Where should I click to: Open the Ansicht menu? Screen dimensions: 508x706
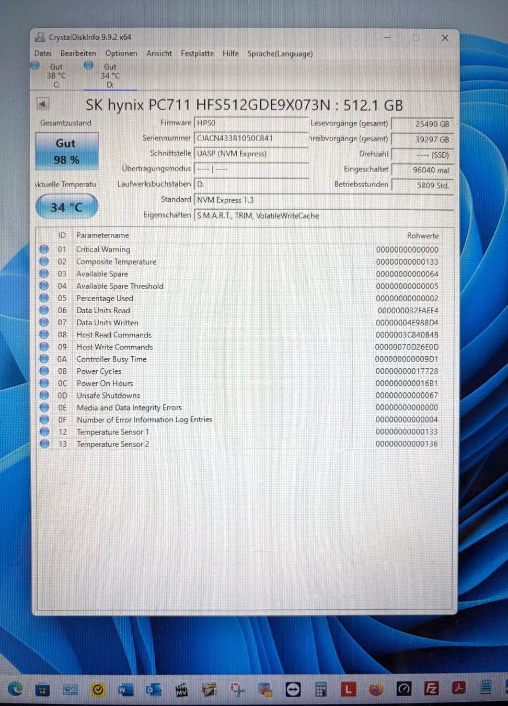pyautogui.click(x=159, y=53)
